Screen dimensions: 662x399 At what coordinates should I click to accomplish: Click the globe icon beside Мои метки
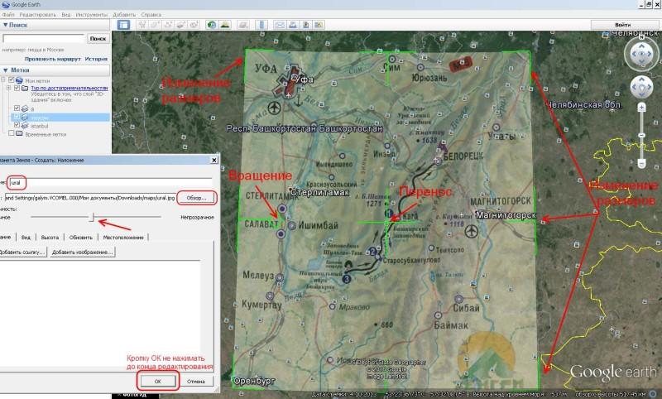(x=19, y=80)
